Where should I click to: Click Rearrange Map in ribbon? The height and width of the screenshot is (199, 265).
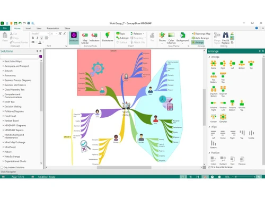pyautogui.click(x=201, y=33)
